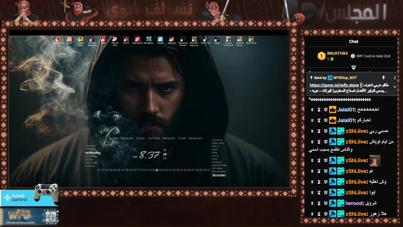The image size is (403, 227).
Task: Delete Jalal01's اخخخخخخخ message with trash icon
Action: click(312, 110)
